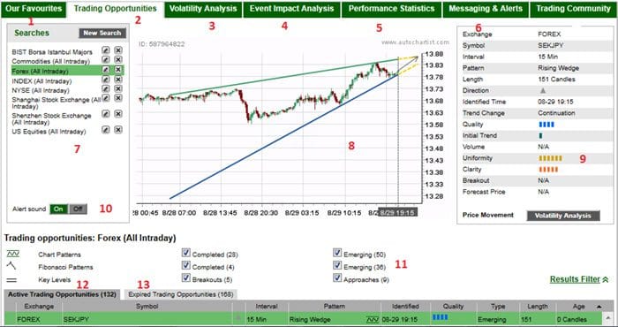Open Trading Community tab
Viewport: 618px width, 327px height.
[573, 9]
